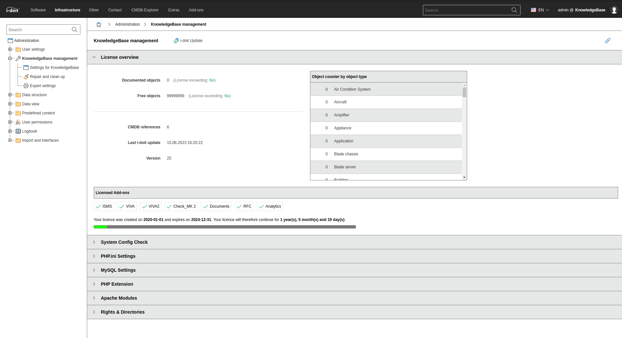
Task: Click the Administration breadcrumb link
Action: pos(128,24)
